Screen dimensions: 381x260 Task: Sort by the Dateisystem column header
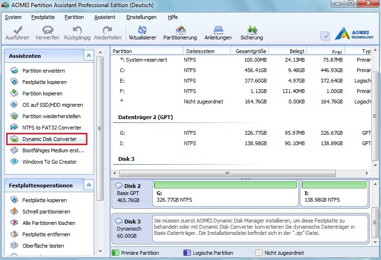200,51
